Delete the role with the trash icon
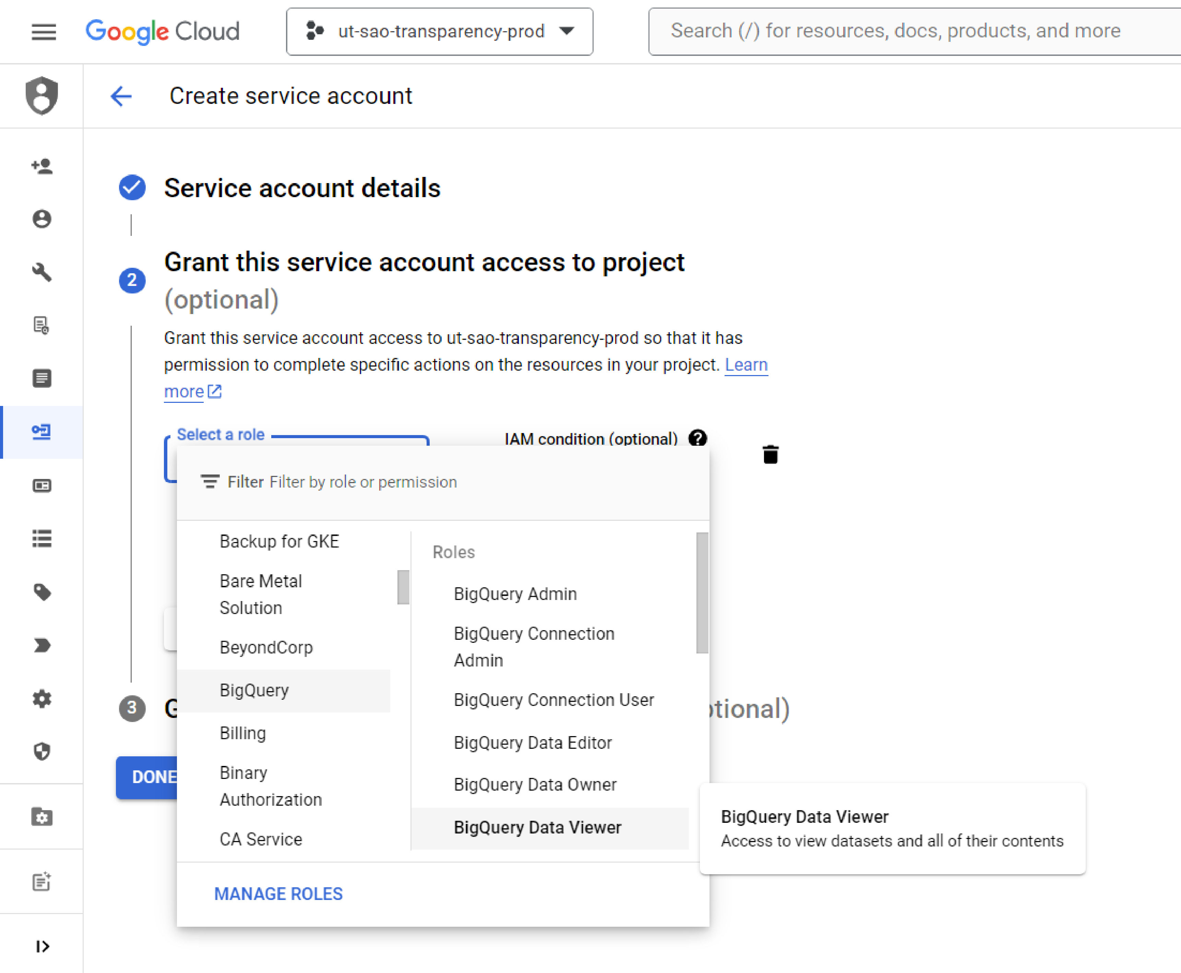Image resolution: width=1181 pixels, height=973 pixels. click(771, 455)
